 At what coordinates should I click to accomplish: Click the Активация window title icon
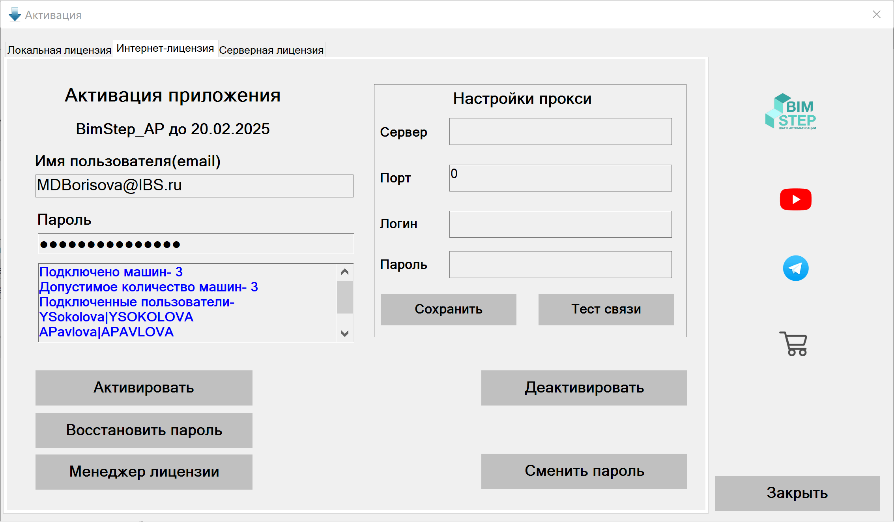coord(15,15)
